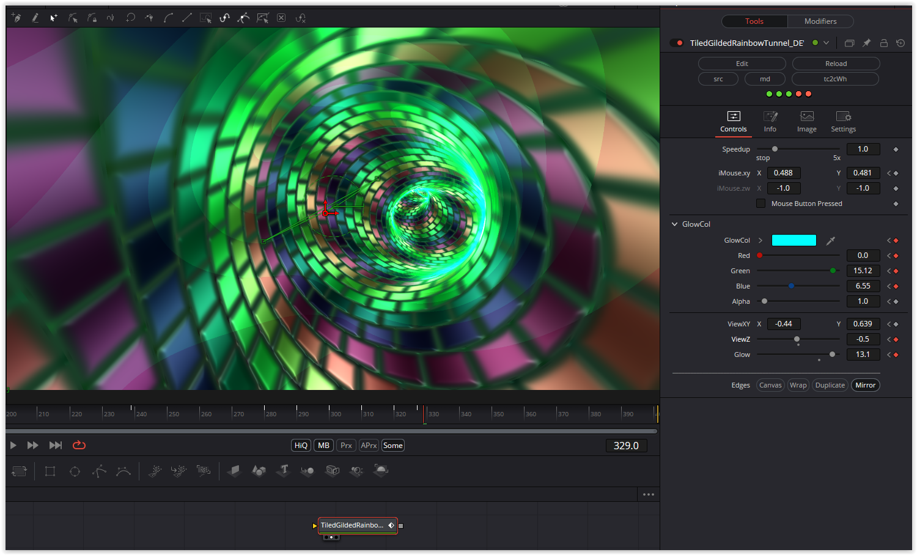Select the Canvas edges option

tap(770, 385)
